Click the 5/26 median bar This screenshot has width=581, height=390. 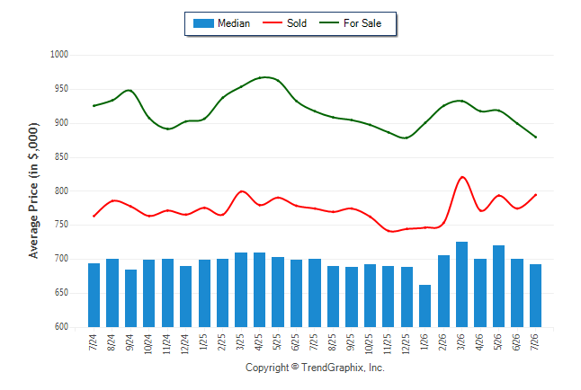point(498,287)
